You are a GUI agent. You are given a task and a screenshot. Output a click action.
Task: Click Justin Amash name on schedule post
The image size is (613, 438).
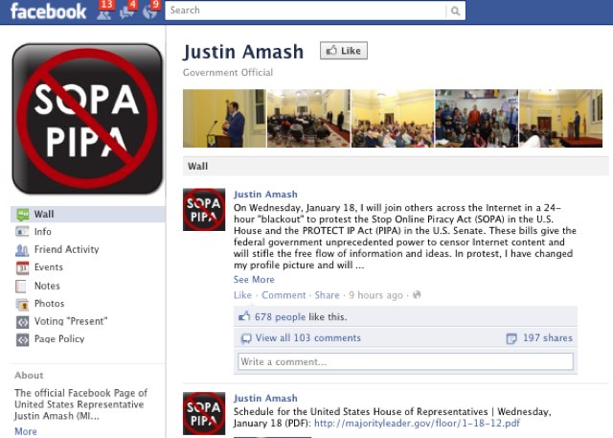(x=265, y=398)
